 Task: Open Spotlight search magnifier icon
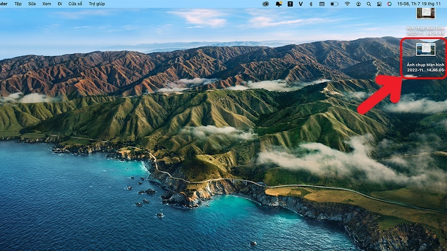pyautogui.click(x=369, y=3)
